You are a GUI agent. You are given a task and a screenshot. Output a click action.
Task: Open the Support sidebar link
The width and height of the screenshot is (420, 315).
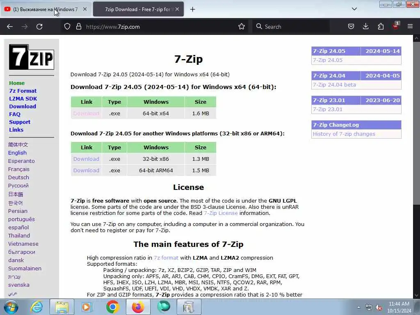coord(20,122)
